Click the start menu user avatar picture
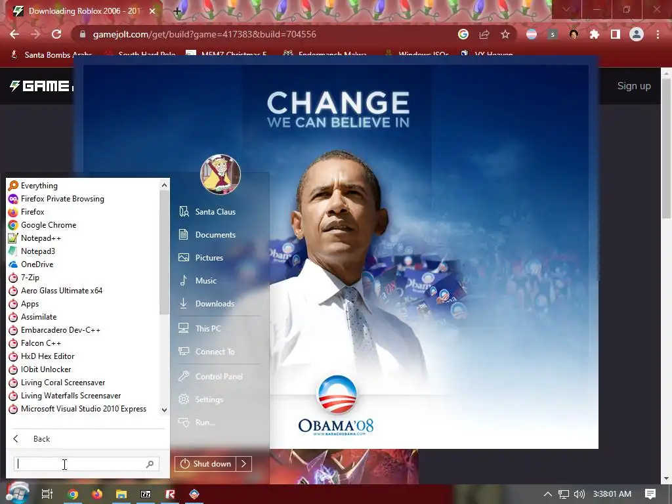This screenshot has height=504, width=672. pyautogui.click(x=220, y=175)
